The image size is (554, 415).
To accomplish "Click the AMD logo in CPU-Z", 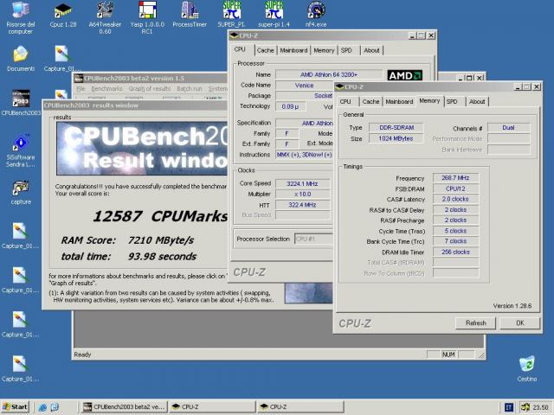I will click(x=404, y=75).
